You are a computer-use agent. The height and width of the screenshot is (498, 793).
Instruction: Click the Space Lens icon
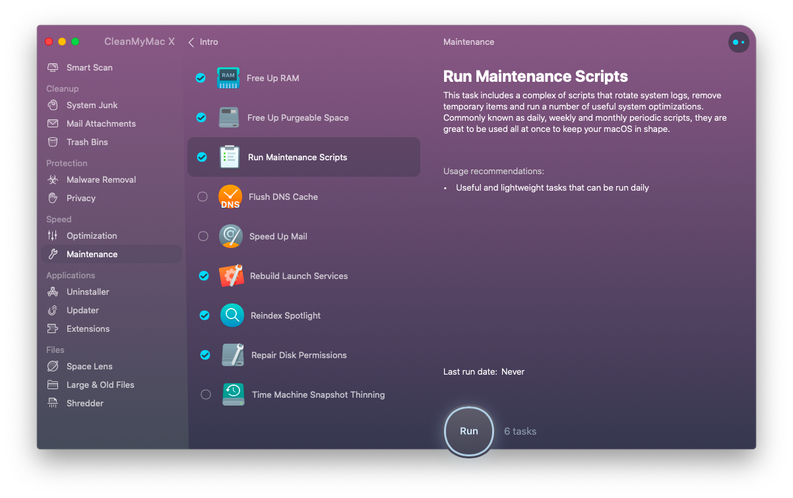click(x=52, y=366)
